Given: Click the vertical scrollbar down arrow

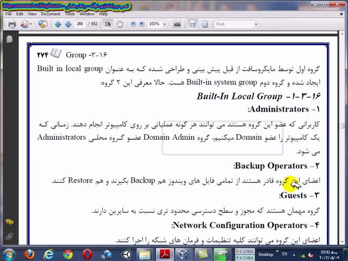Looking at the screenshot, I should click(x=341, y=241).
